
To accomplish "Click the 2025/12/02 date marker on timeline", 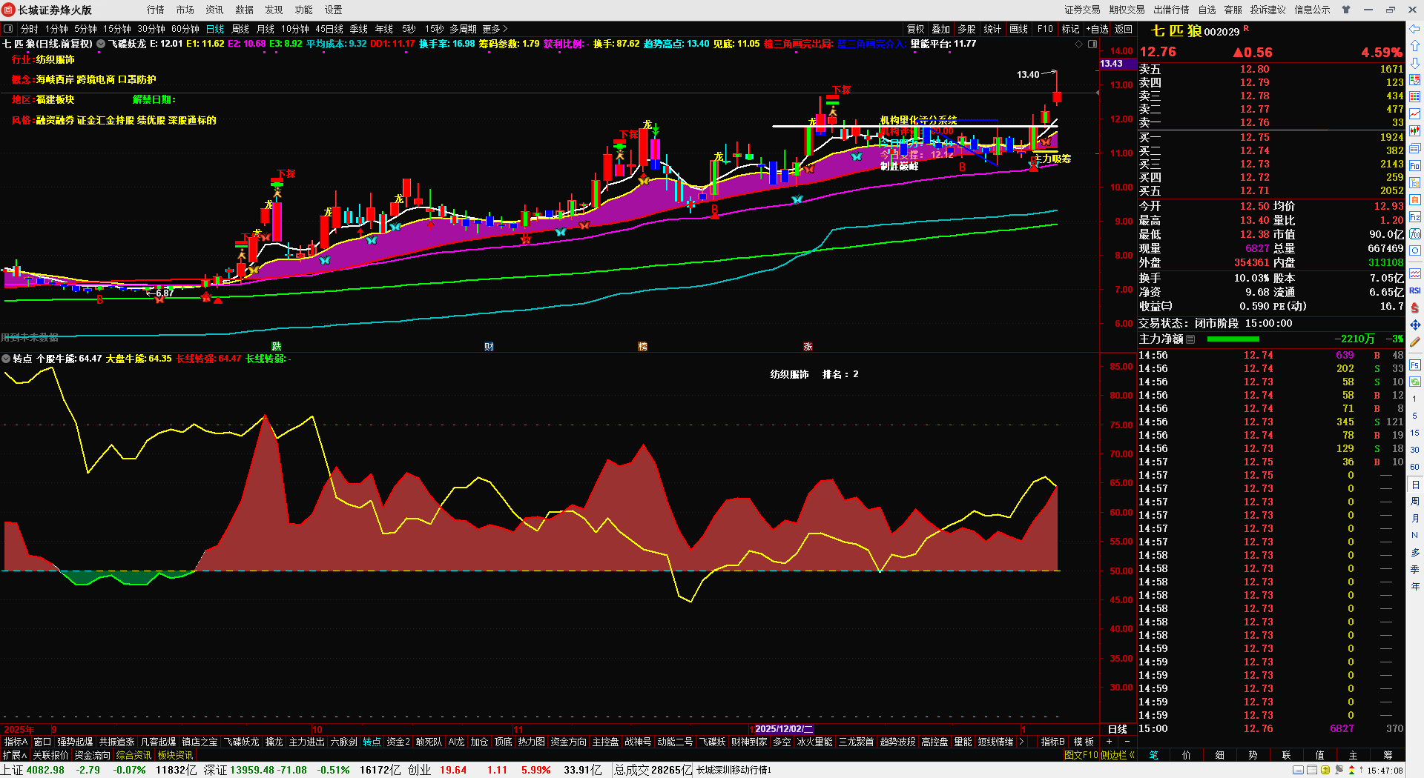I will (x=783, y=729).
